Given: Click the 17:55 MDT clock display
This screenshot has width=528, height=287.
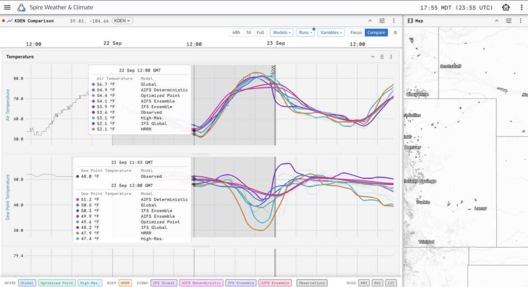Looking at the screenshot, I should [456, 7].
